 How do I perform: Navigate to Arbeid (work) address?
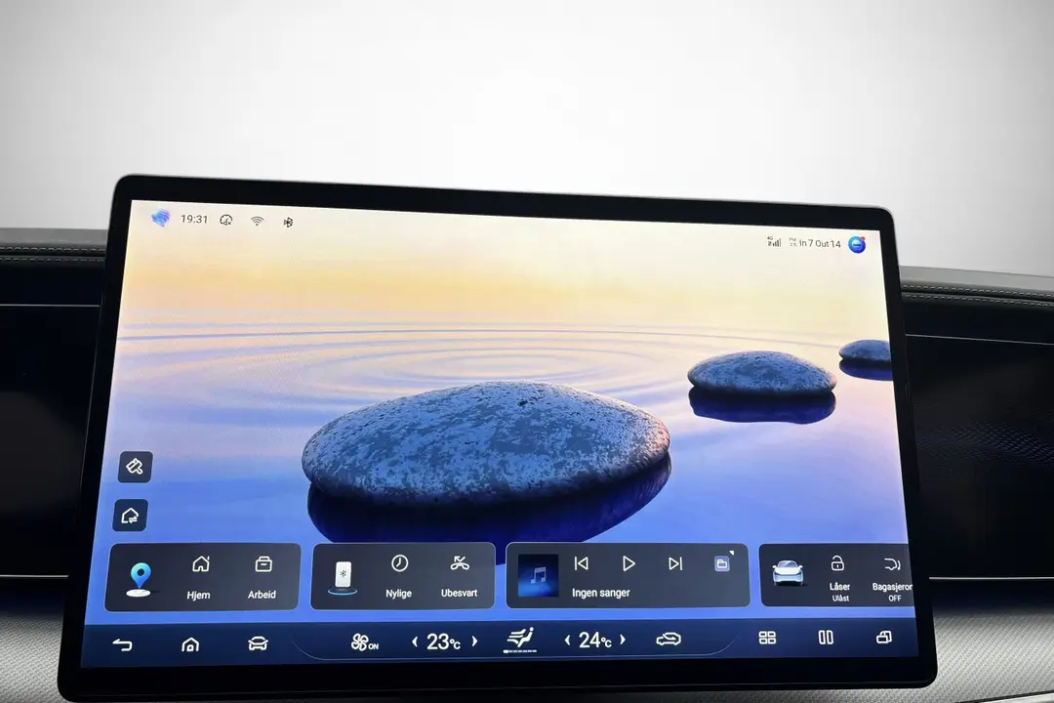[263, 577]
